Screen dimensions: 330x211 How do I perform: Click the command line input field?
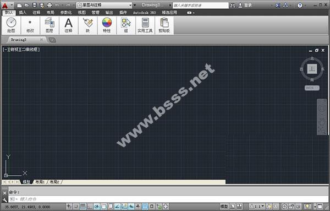pos(168,199)
